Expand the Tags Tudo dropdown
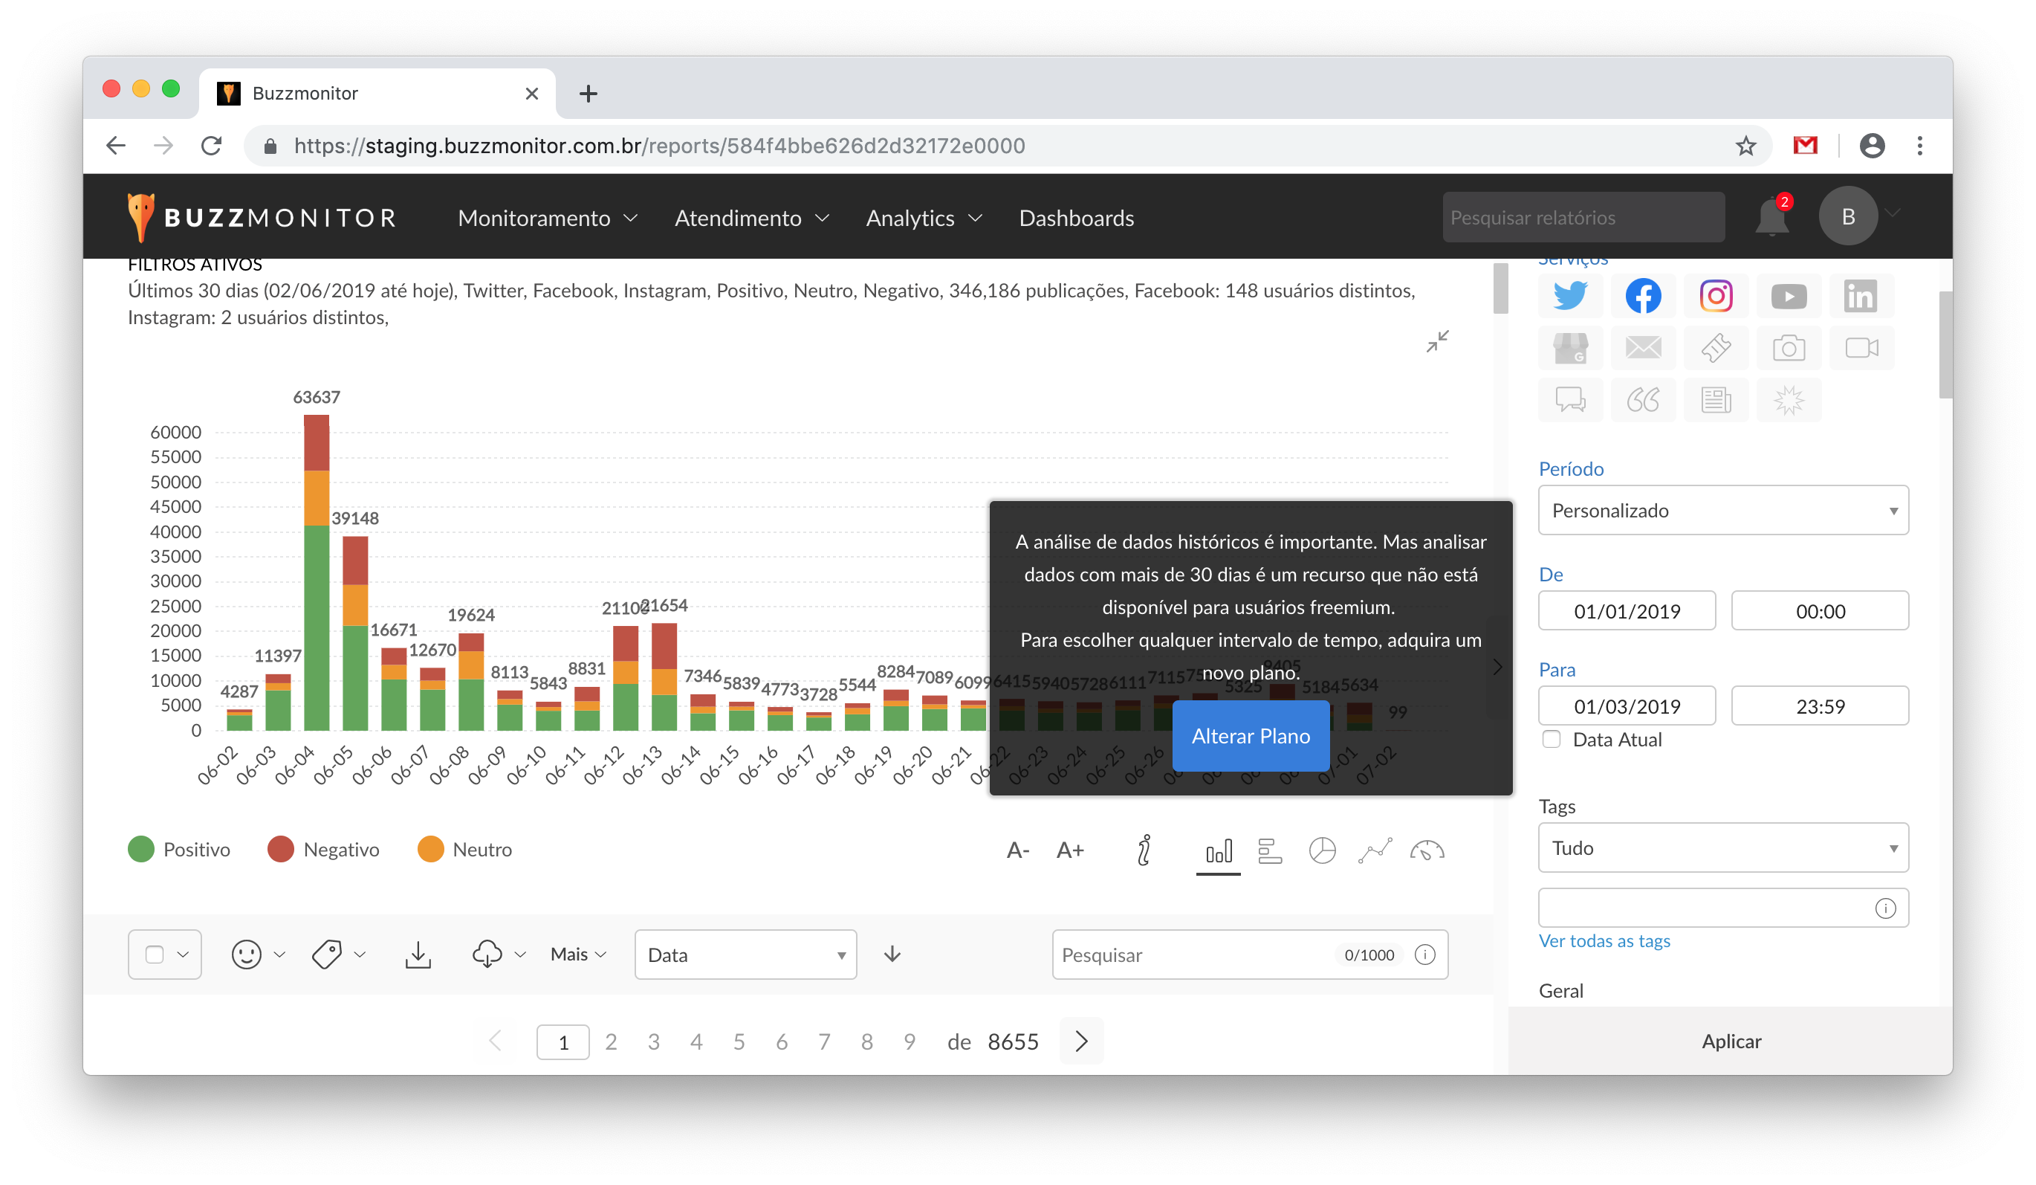Screen dimensions: 2036x1185 [1722, 848]
